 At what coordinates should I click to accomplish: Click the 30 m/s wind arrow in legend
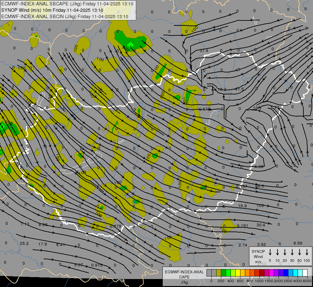tap(292, 252)
